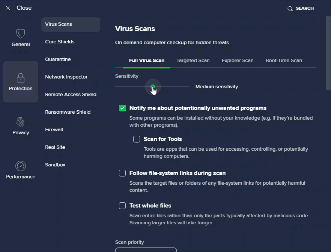Set sensitivity slider to the far left
Screen dimensions: 331x252
click(116, 87)
